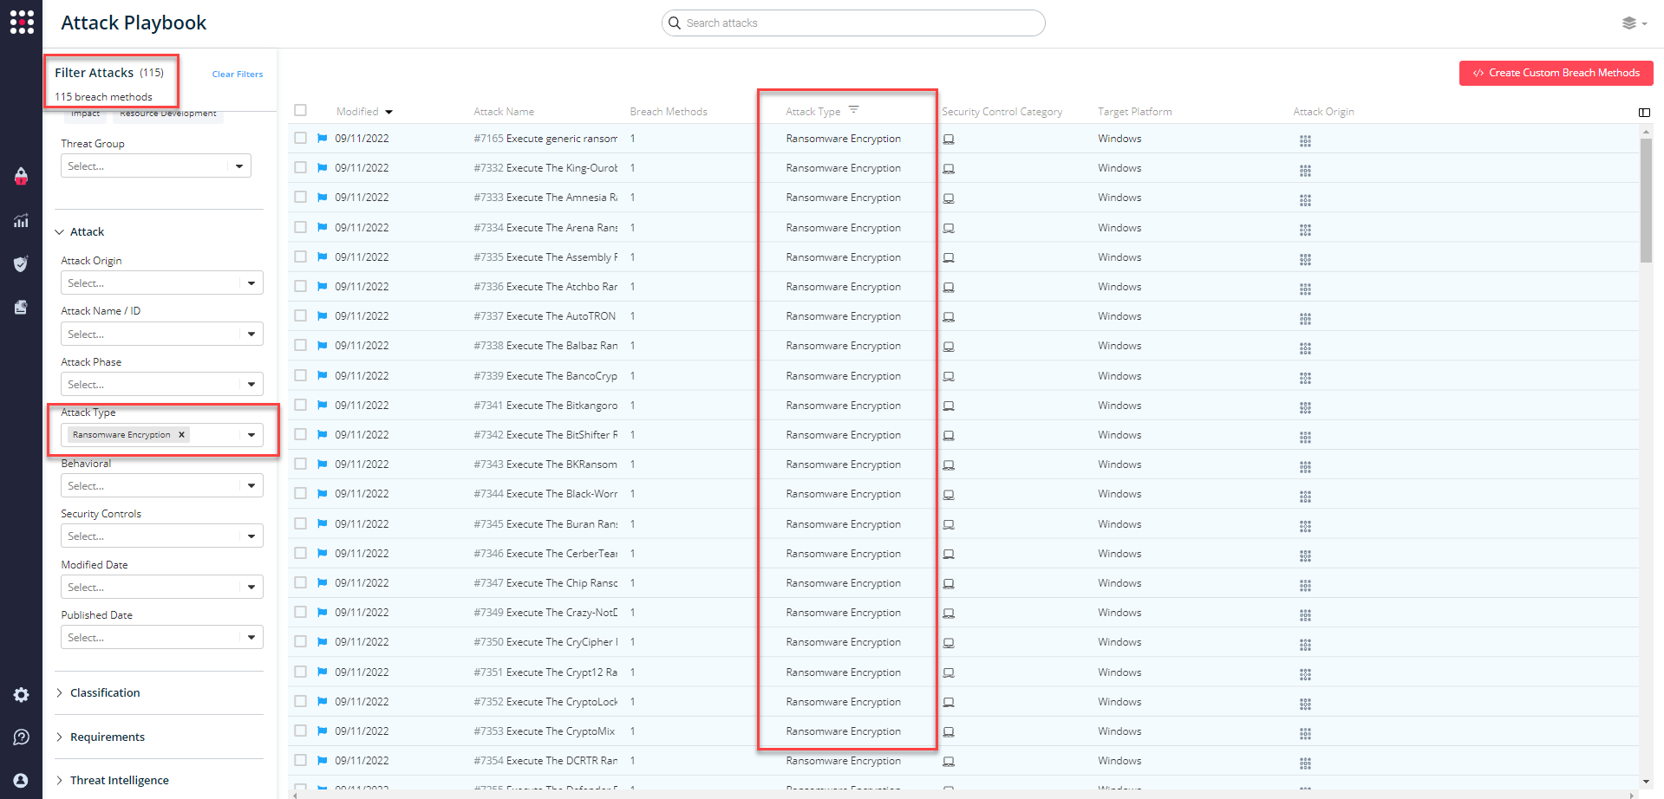The height and width of the screenshot is (799, 1664).
Task: Expand the Classification section
Action: (x=105, y=692)
